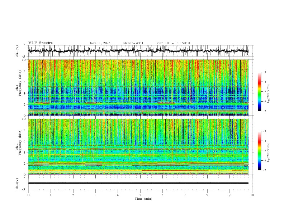Click the ch.2 spectrogram "6" kHz tick label
This screenshot has width=284, height=219.
(25, 141)
